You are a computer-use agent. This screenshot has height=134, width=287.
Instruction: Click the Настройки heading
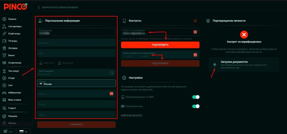coord(136,78)
